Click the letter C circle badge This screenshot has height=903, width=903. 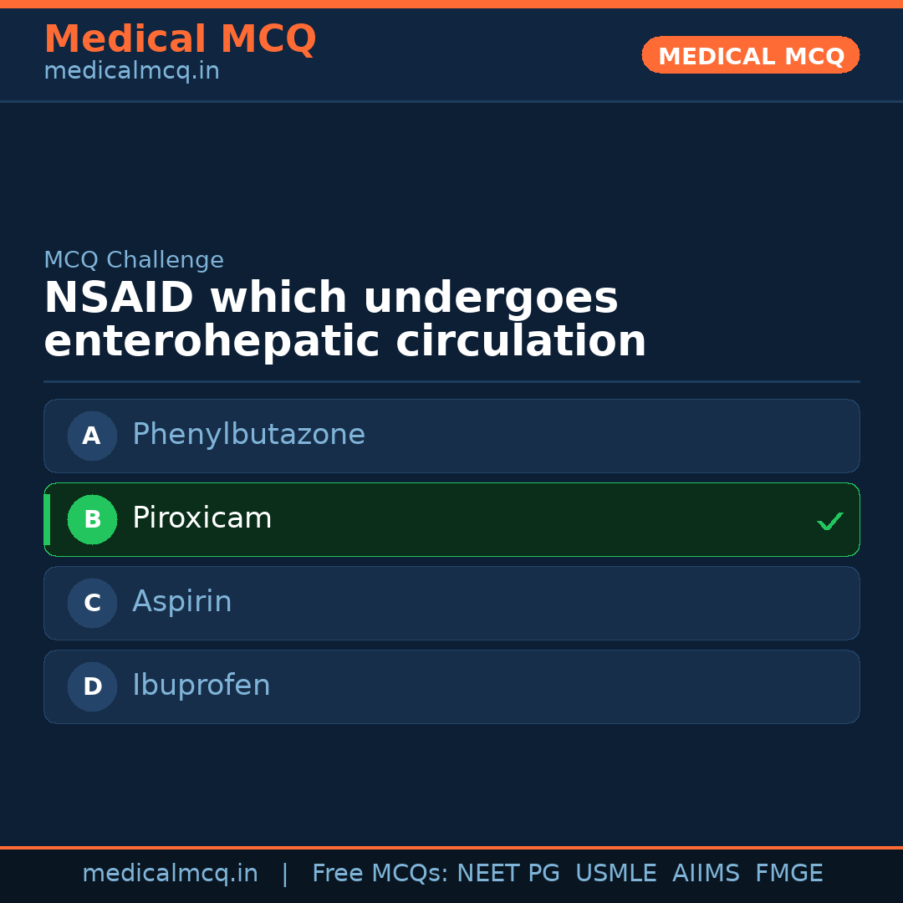point(92,603)
